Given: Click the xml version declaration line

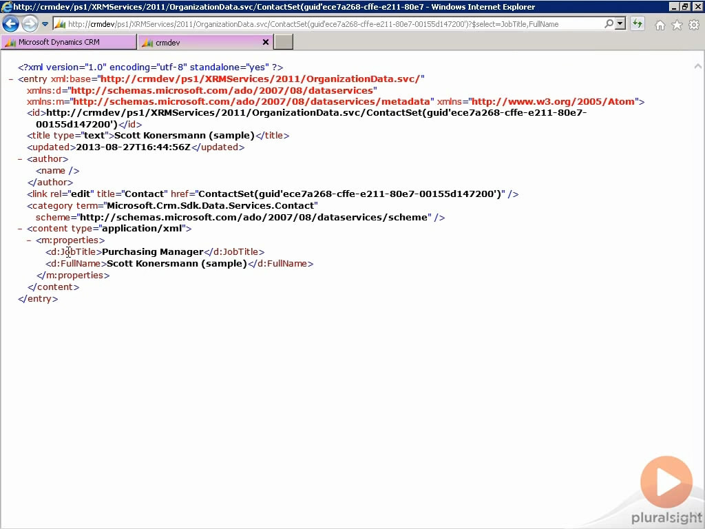Looking at the screenshot, I should point(151,68).
